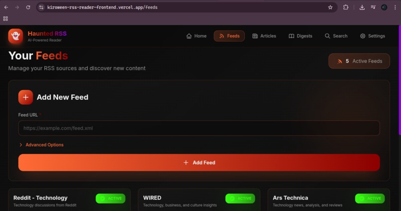Viewport: 401px width, 211px height.
Task: Open the browser downloads icon
Action: pyautogui.click(x=362, y=7)
